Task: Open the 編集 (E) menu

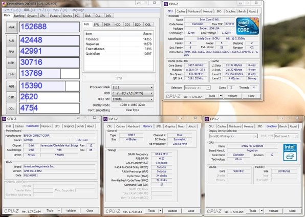Action: (29, 10)
